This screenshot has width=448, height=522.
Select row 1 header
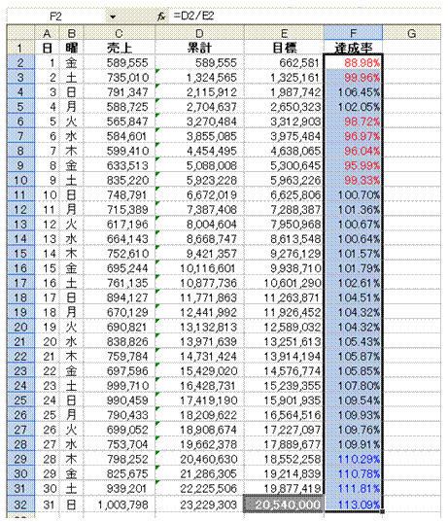pyautogui.click(x=20, y=48)
